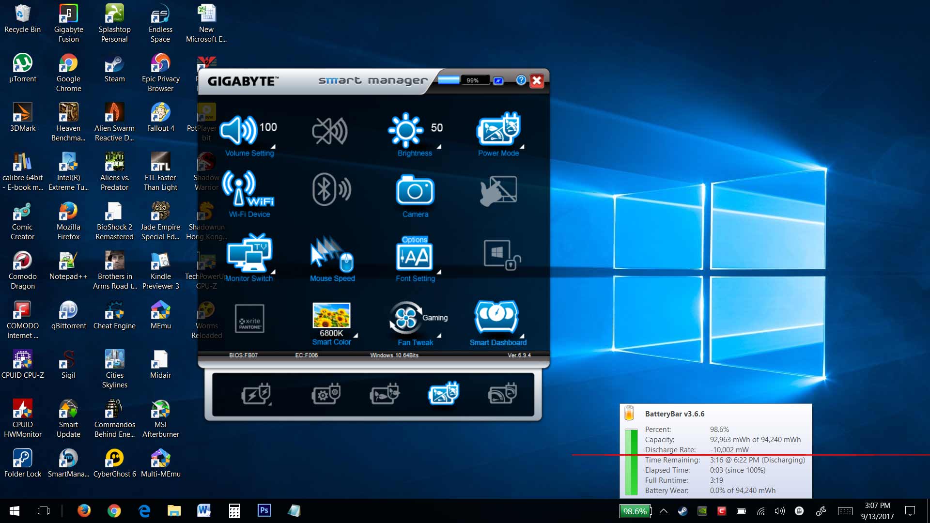Open Steam tray icon
Image resolution: width=930 pixels, height=523 pixels.
click(x=682, y=511)
